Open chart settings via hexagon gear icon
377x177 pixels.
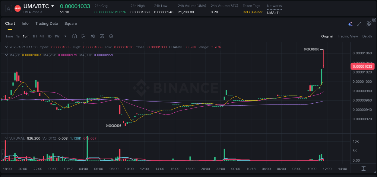111,36
